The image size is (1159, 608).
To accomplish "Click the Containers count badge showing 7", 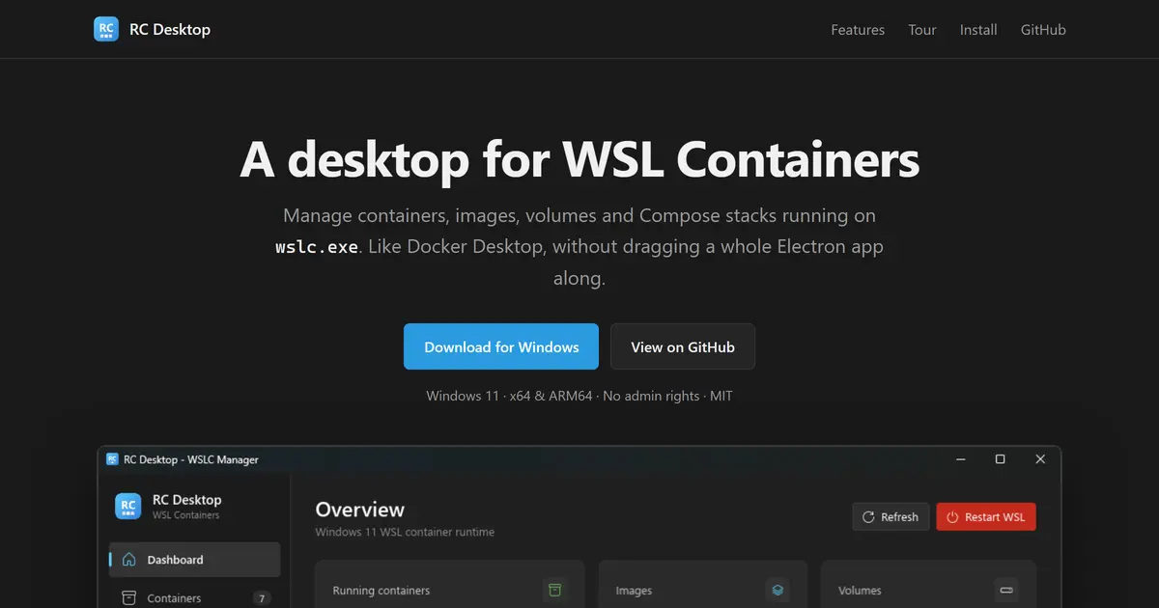I will pyautogui.click(x=262, y=598).
